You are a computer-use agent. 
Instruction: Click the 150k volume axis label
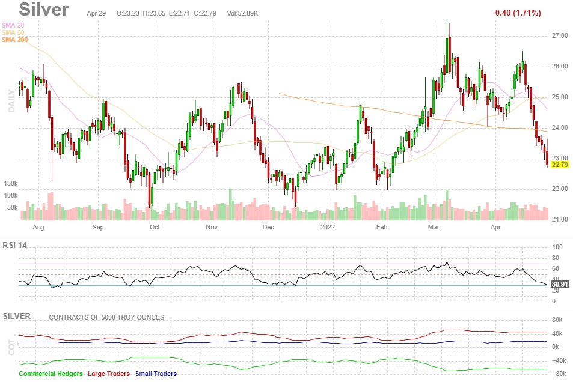tap(11, 183)
